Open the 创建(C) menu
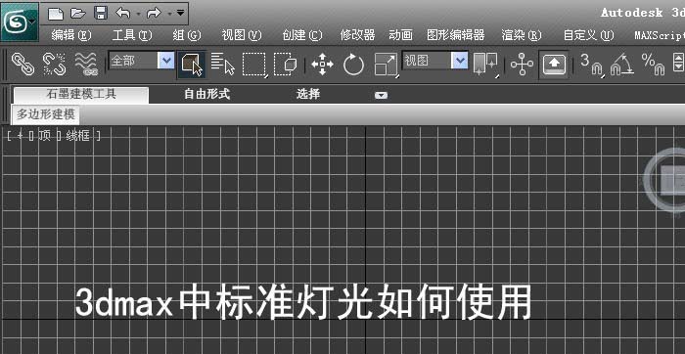685x354 pixels. point(301,35)
